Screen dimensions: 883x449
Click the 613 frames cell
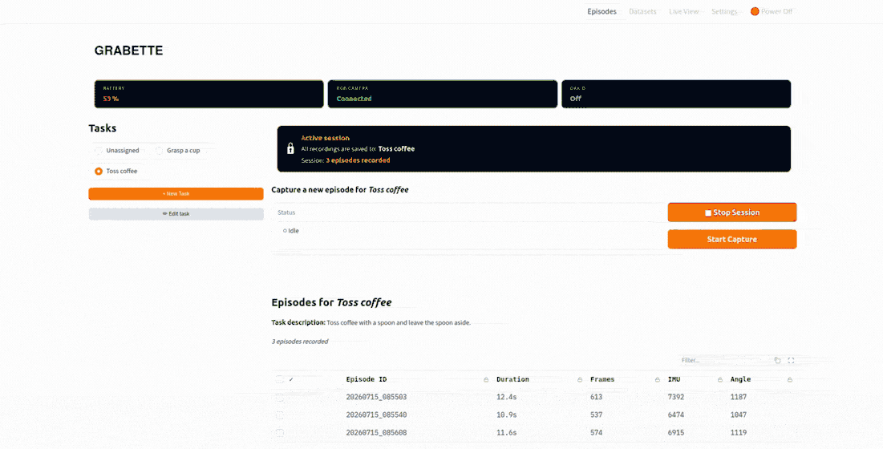(597, 397)
